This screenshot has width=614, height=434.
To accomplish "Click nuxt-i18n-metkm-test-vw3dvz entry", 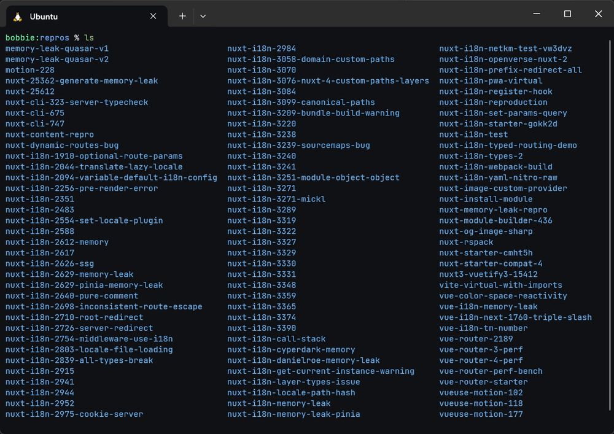I will (505, 48).
